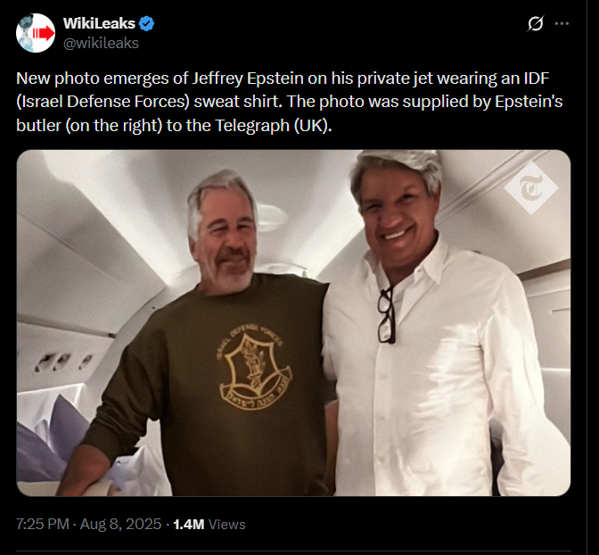The height and width of the screenshot is (555, 599).
Task: Click the black glasses hanging on white shirt
Action: click(386, 315)
